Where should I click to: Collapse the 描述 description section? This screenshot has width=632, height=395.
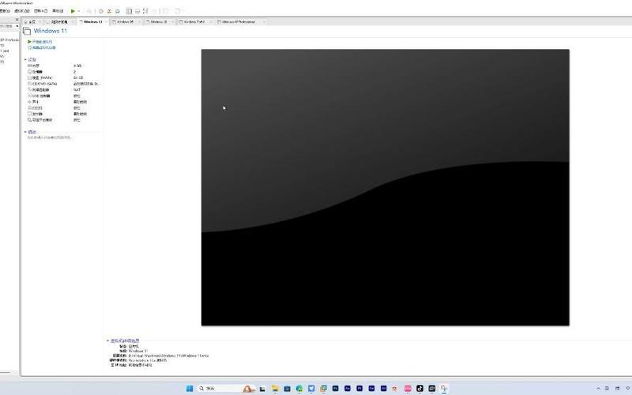[25, 132]
